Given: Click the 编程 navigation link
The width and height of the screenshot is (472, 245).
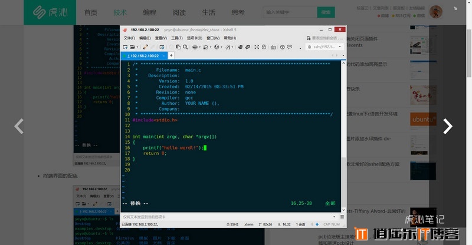Looking at the screenshot, I should pos(150,12).
